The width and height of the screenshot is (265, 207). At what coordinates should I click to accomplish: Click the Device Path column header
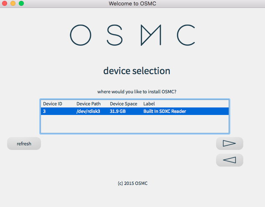(88, 104)
